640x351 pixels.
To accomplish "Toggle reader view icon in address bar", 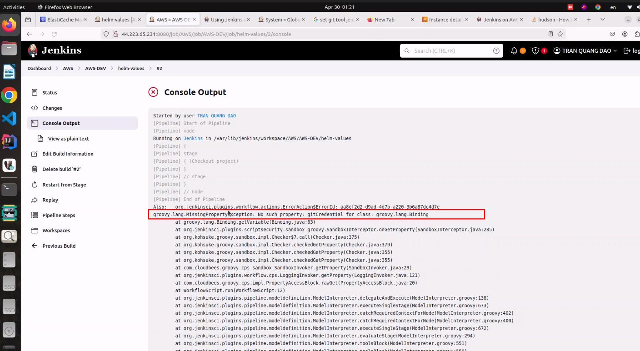I will coord(551,34).
